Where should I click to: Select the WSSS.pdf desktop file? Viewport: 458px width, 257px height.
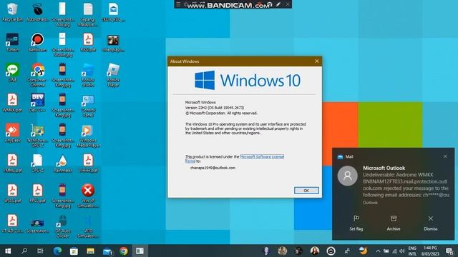click(x=12, y=193)
